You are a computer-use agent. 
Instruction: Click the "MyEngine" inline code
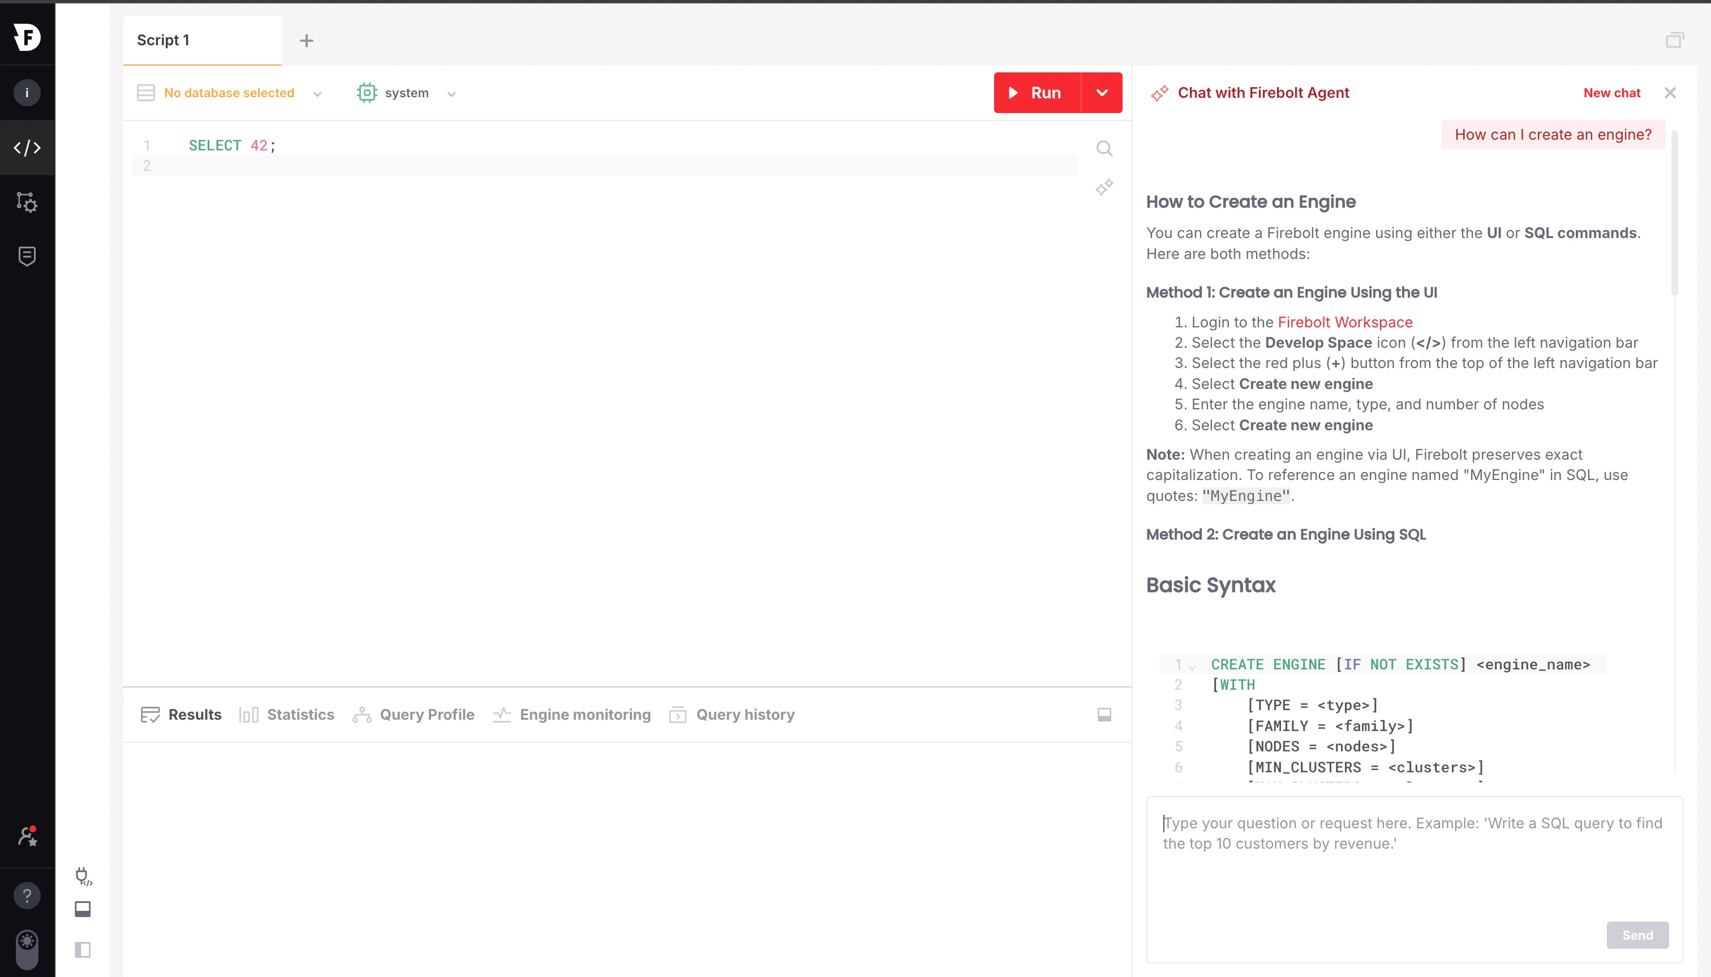[1246, 496]
